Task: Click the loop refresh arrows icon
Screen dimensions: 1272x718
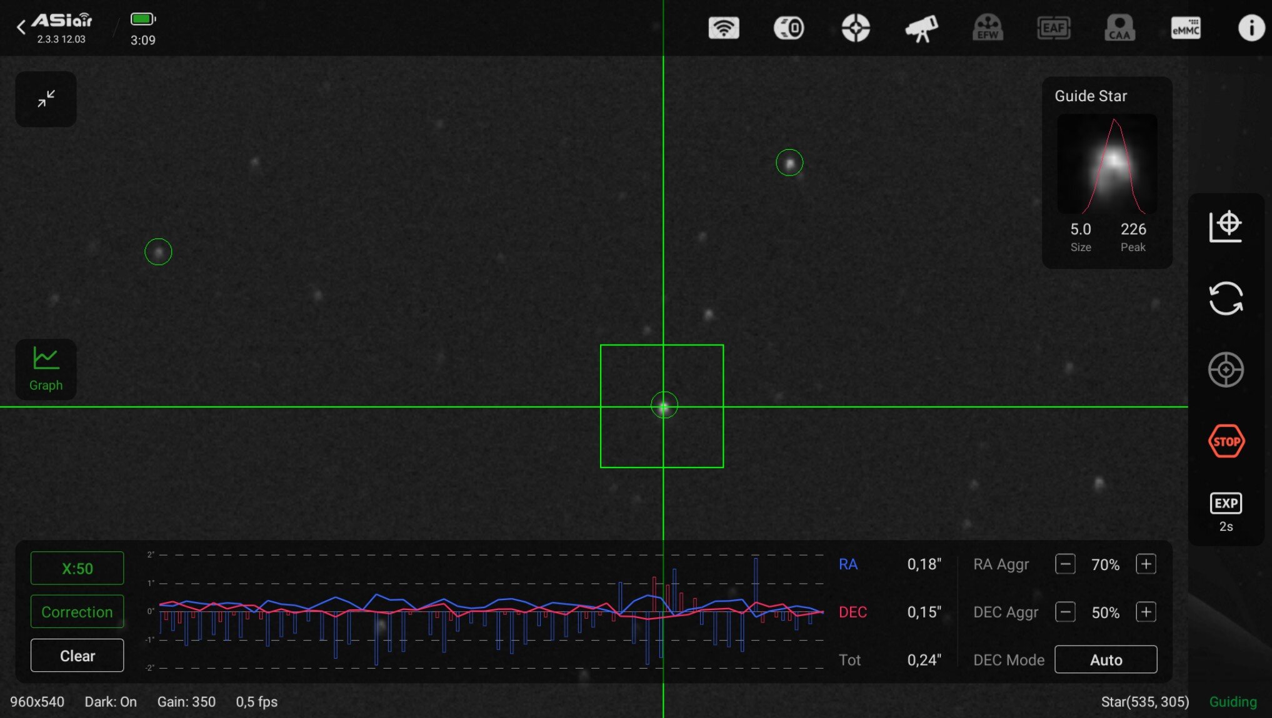Action: (x=1225, y=298)
